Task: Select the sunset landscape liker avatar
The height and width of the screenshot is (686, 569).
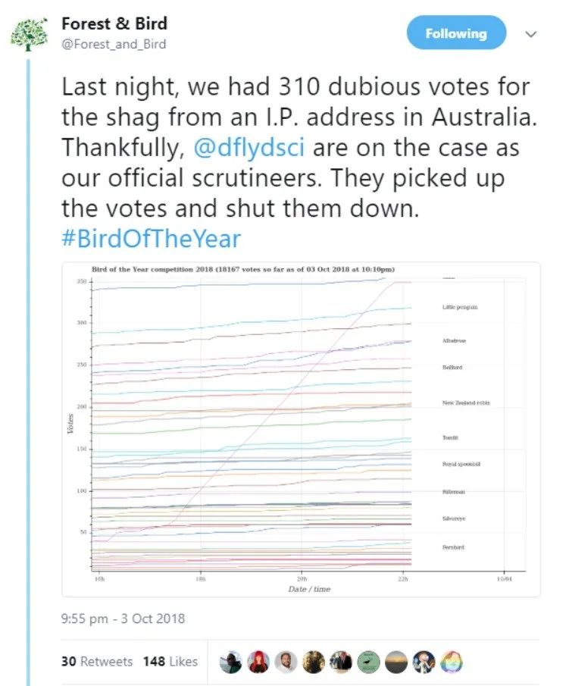Action: [x=396, y=662]
